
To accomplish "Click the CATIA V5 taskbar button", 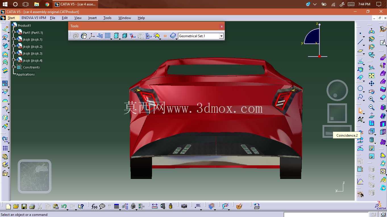I will pyautogui.click(x=76, y=4).
